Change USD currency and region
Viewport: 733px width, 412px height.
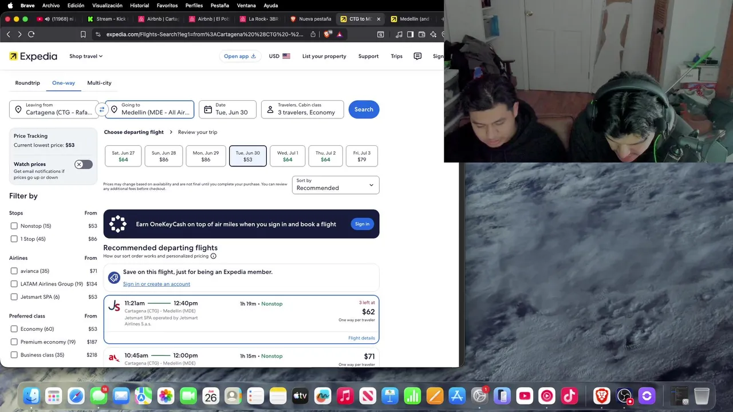point(279,56)
